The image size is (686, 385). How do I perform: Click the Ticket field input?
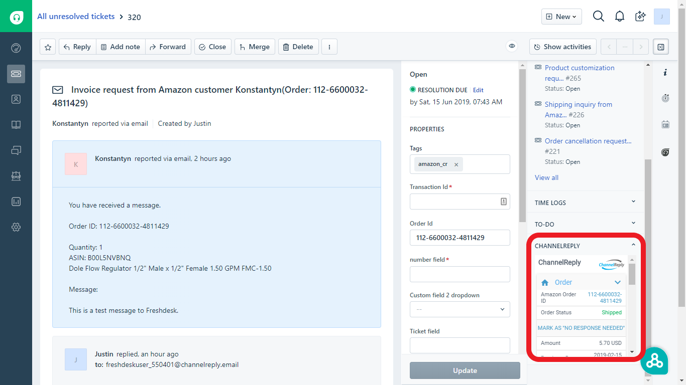coord(460,345)
